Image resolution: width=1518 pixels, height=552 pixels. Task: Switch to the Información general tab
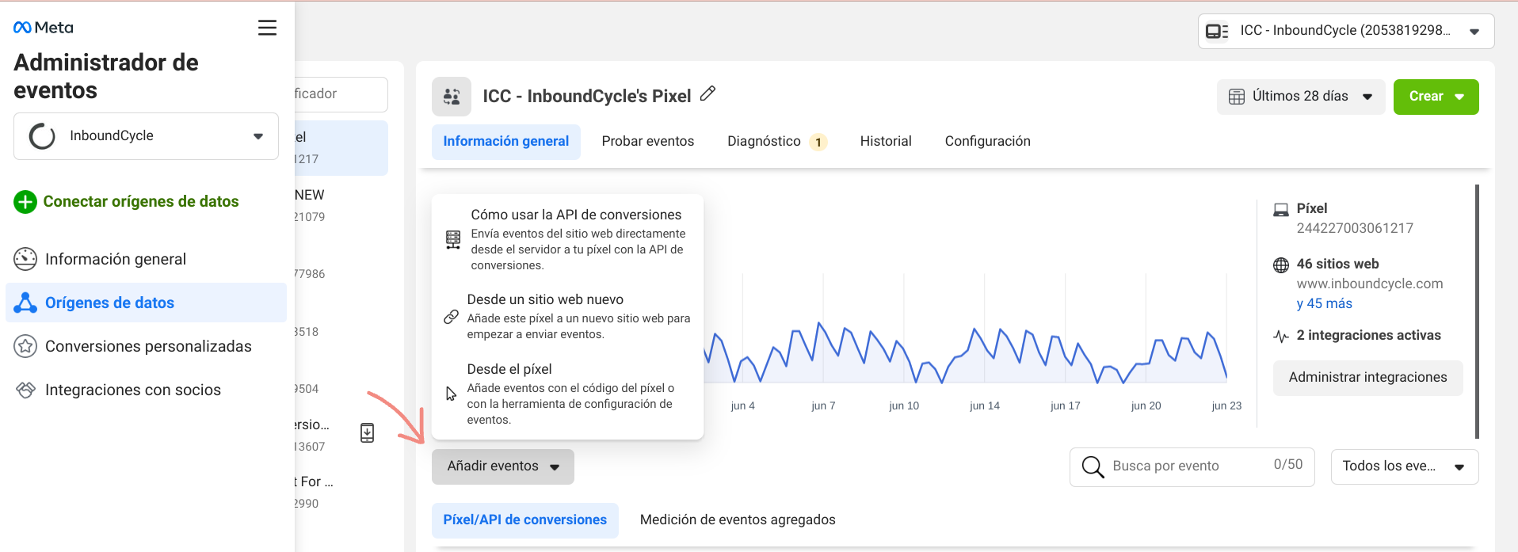click(x=505, y=142)
